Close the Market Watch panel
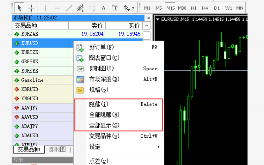264x165 pixels. tap(148, 18)
